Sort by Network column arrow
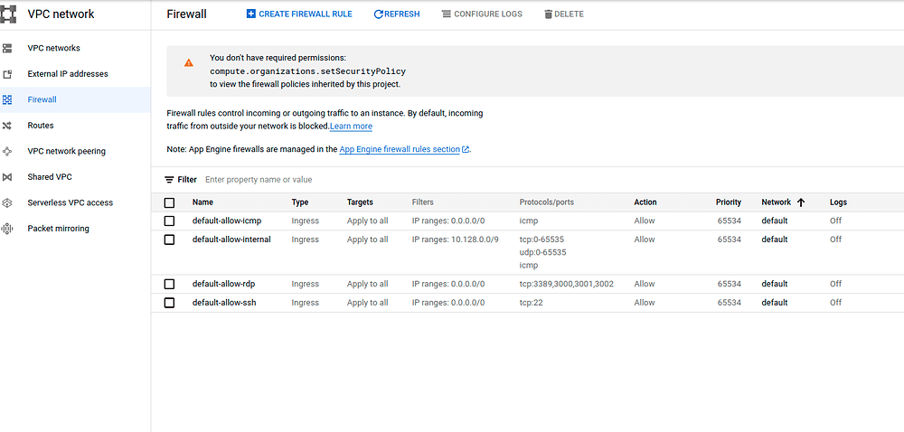 click(x=801, y=202)
